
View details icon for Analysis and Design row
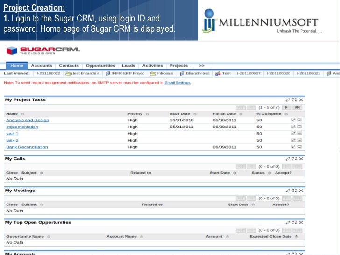click(300, 120)
